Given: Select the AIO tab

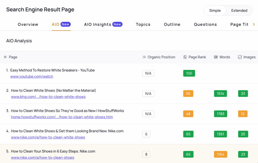Looking at the screenshot, I should (x=61, y=24).
